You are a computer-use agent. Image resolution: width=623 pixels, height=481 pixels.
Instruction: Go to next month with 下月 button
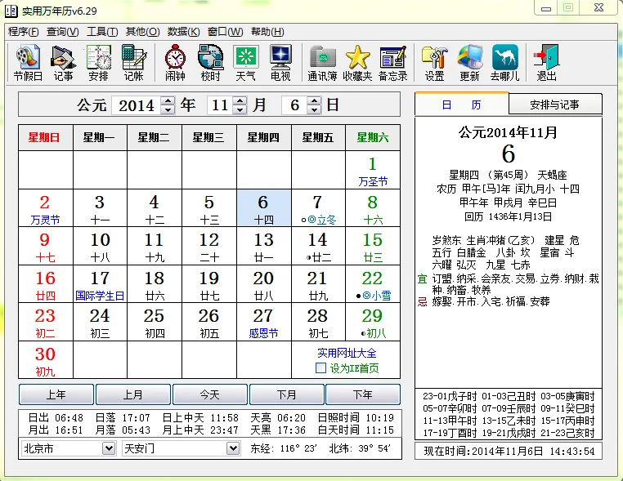point(286,394)
